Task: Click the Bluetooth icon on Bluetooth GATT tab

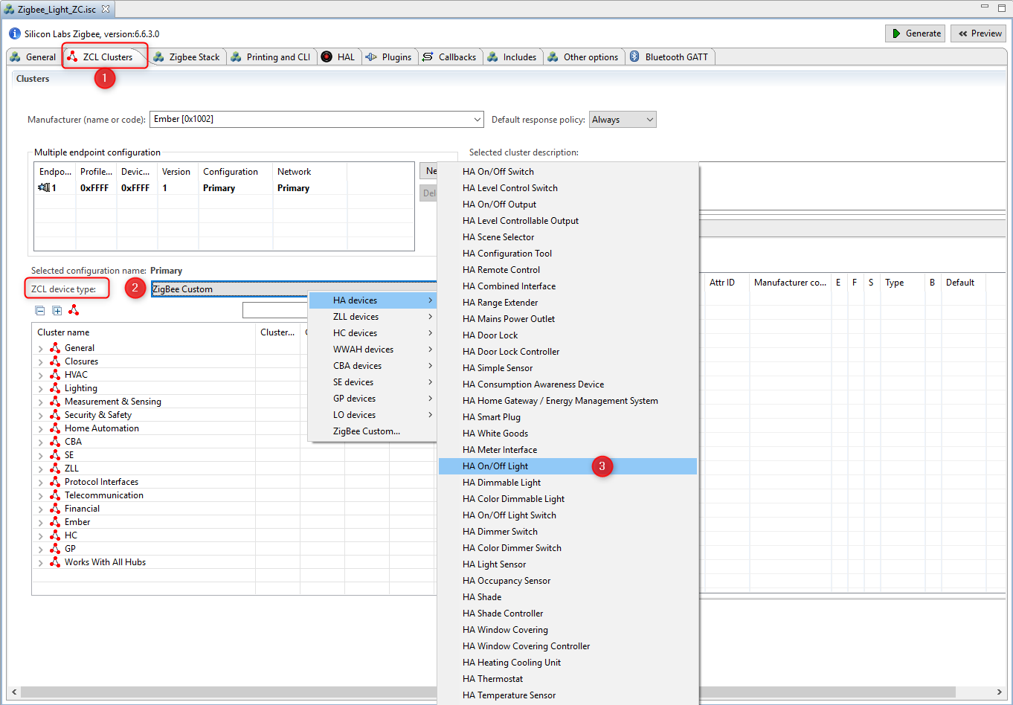Action: pos(634,57)
